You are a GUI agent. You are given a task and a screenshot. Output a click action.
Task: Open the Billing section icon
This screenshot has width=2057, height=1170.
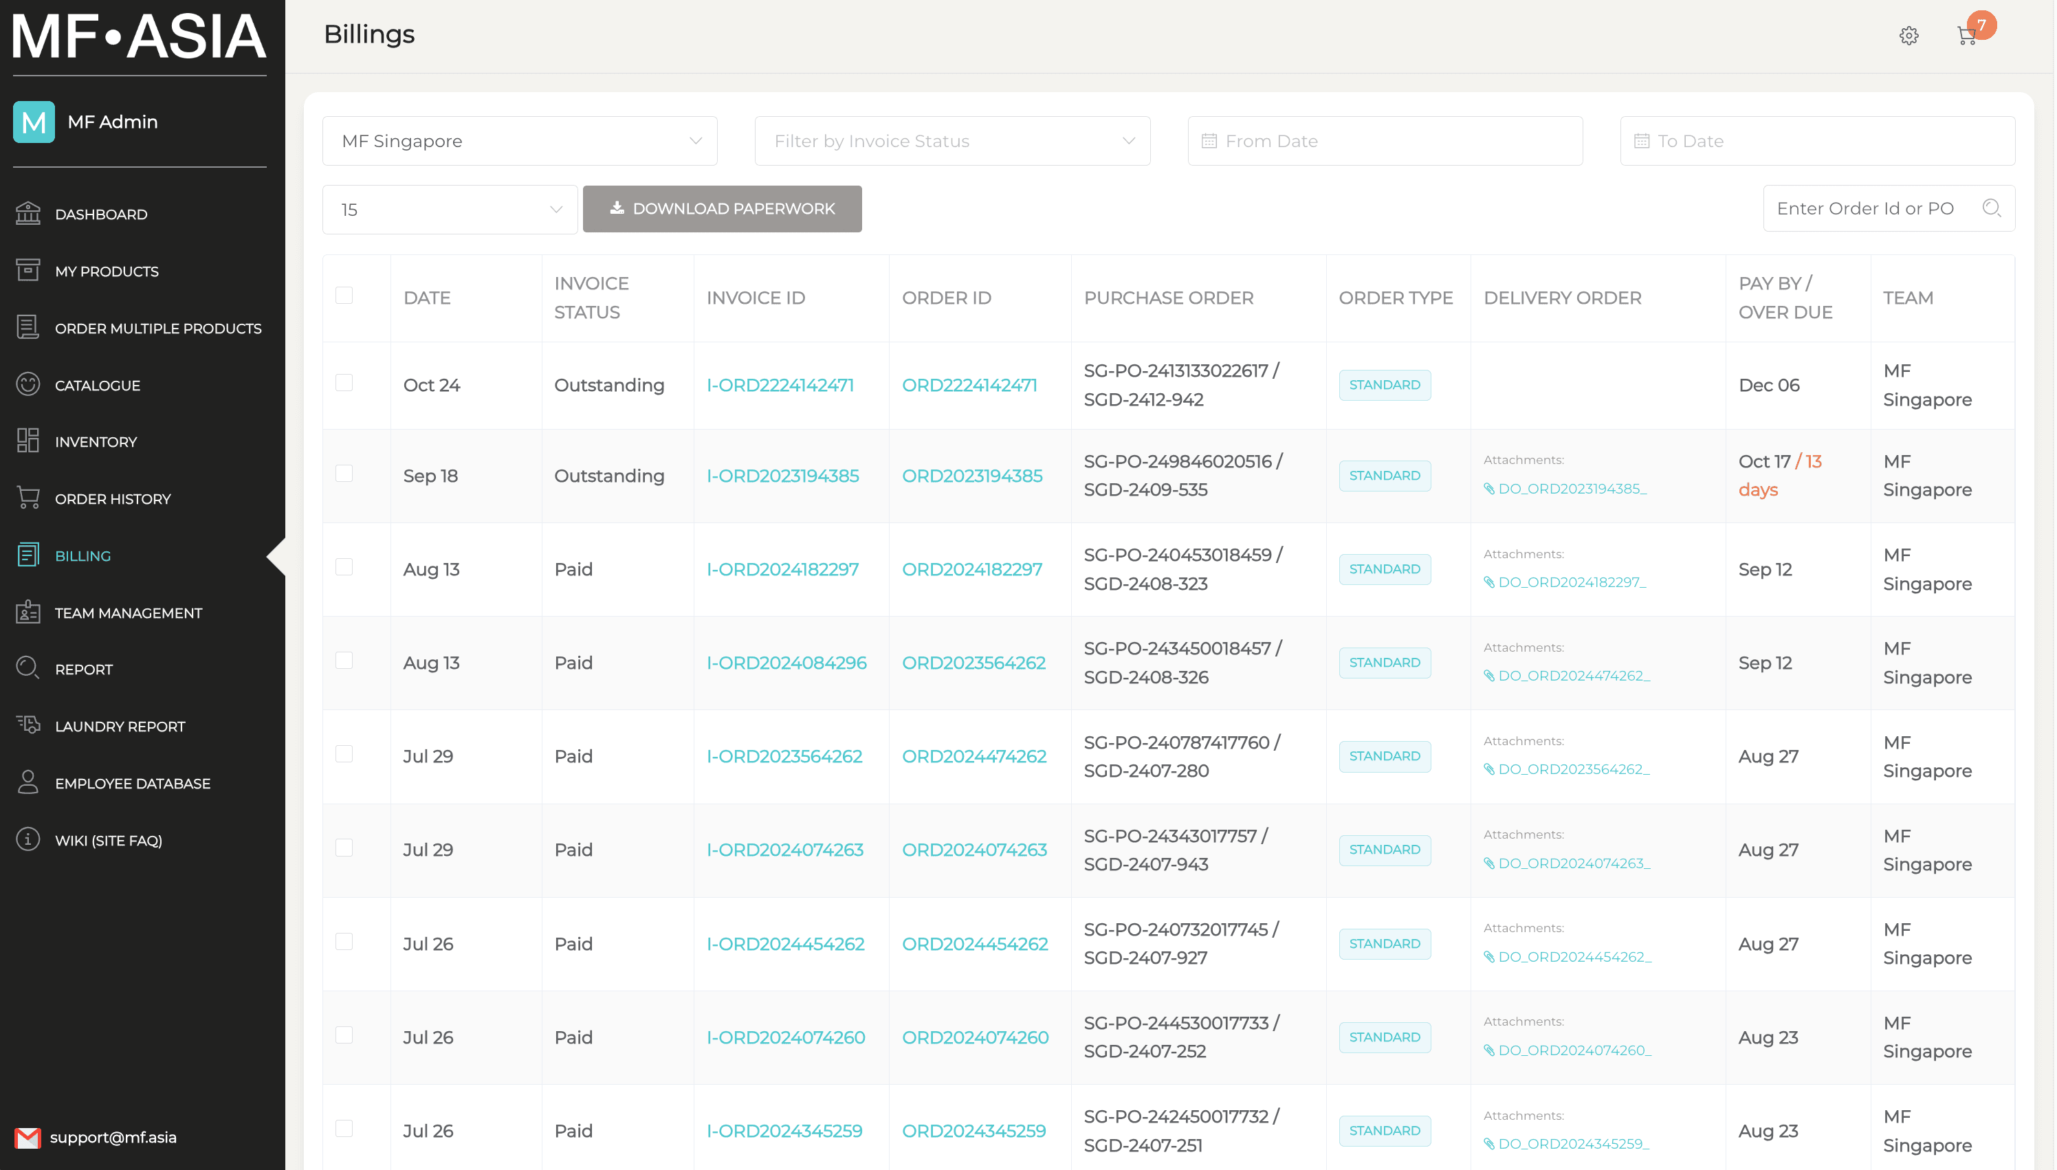pos(28,555)
